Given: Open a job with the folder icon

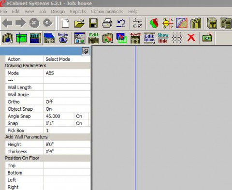Looking at the screenshot, I should (x=79, y=23).
